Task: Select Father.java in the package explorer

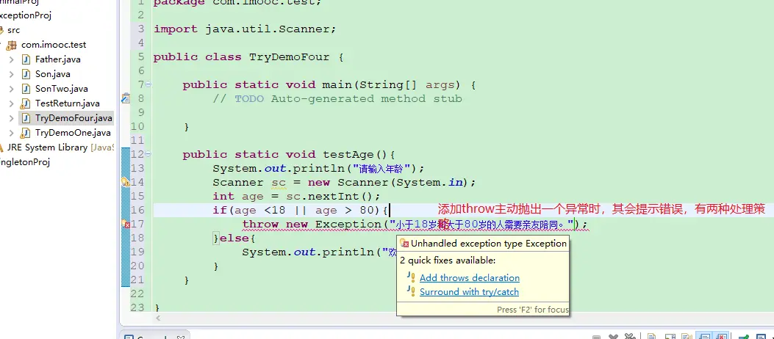Action: click(58, 59)
